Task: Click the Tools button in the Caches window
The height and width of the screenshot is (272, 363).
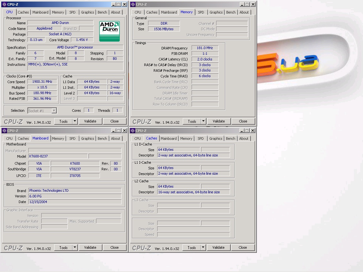Action: [x=192, y=247]
